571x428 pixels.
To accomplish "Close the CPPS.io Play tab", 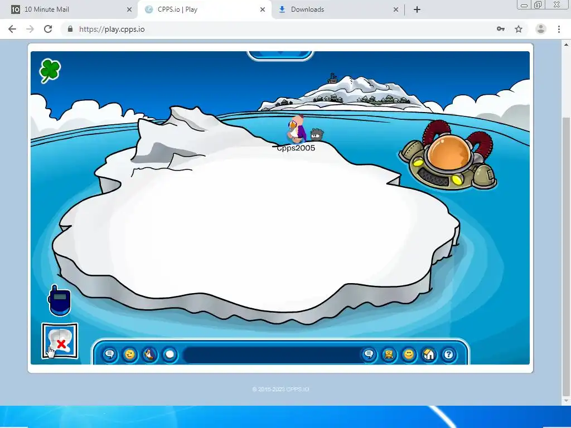I will tap(263, 9).
